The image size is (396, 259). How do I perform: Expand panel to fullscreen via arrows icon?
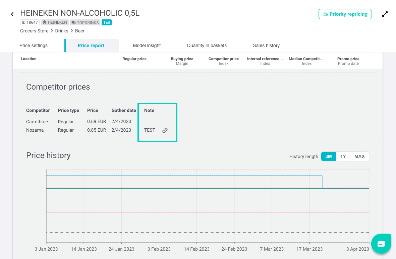coord(385,14)
